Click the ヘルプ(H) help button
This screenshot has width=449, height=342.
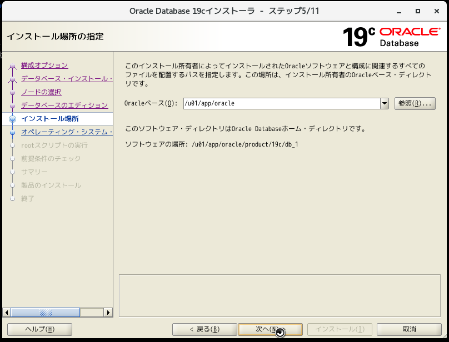[39, 329]
